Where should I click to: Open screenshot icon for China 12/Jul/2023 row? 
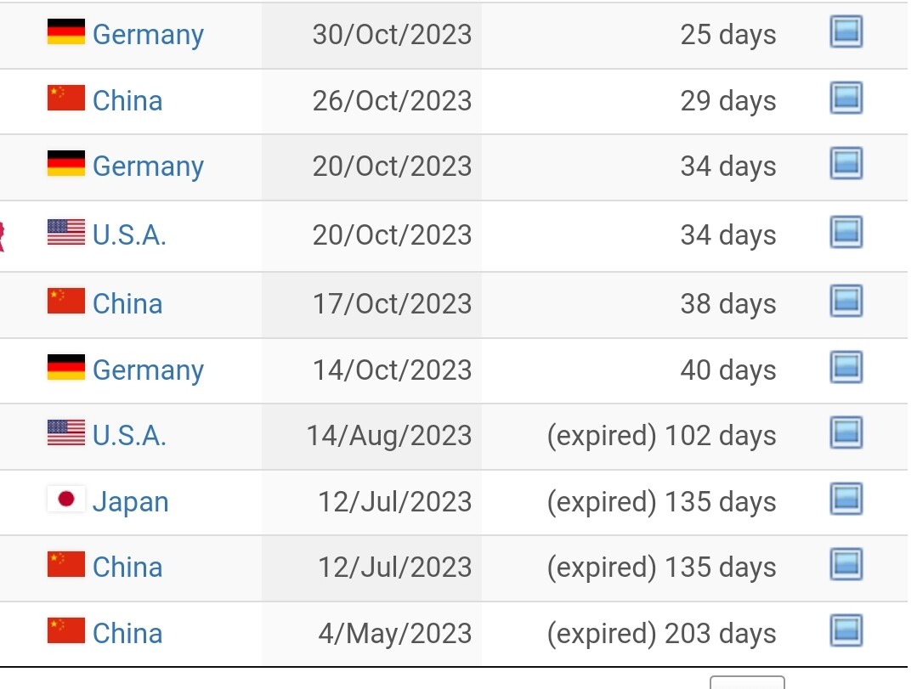pyautogui.click(x=846, y=564)
